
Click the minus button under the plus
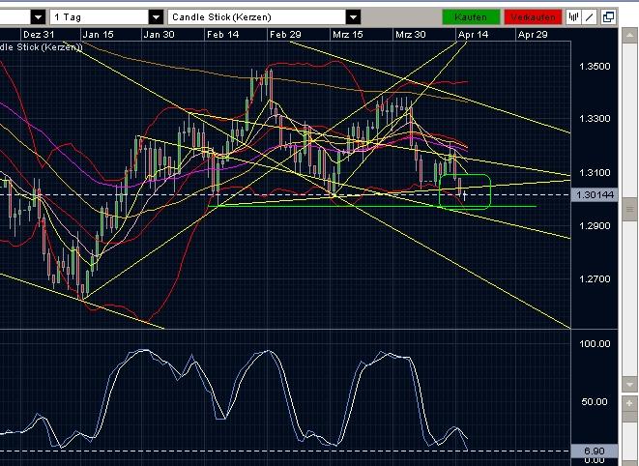click(x=630, y=418)
